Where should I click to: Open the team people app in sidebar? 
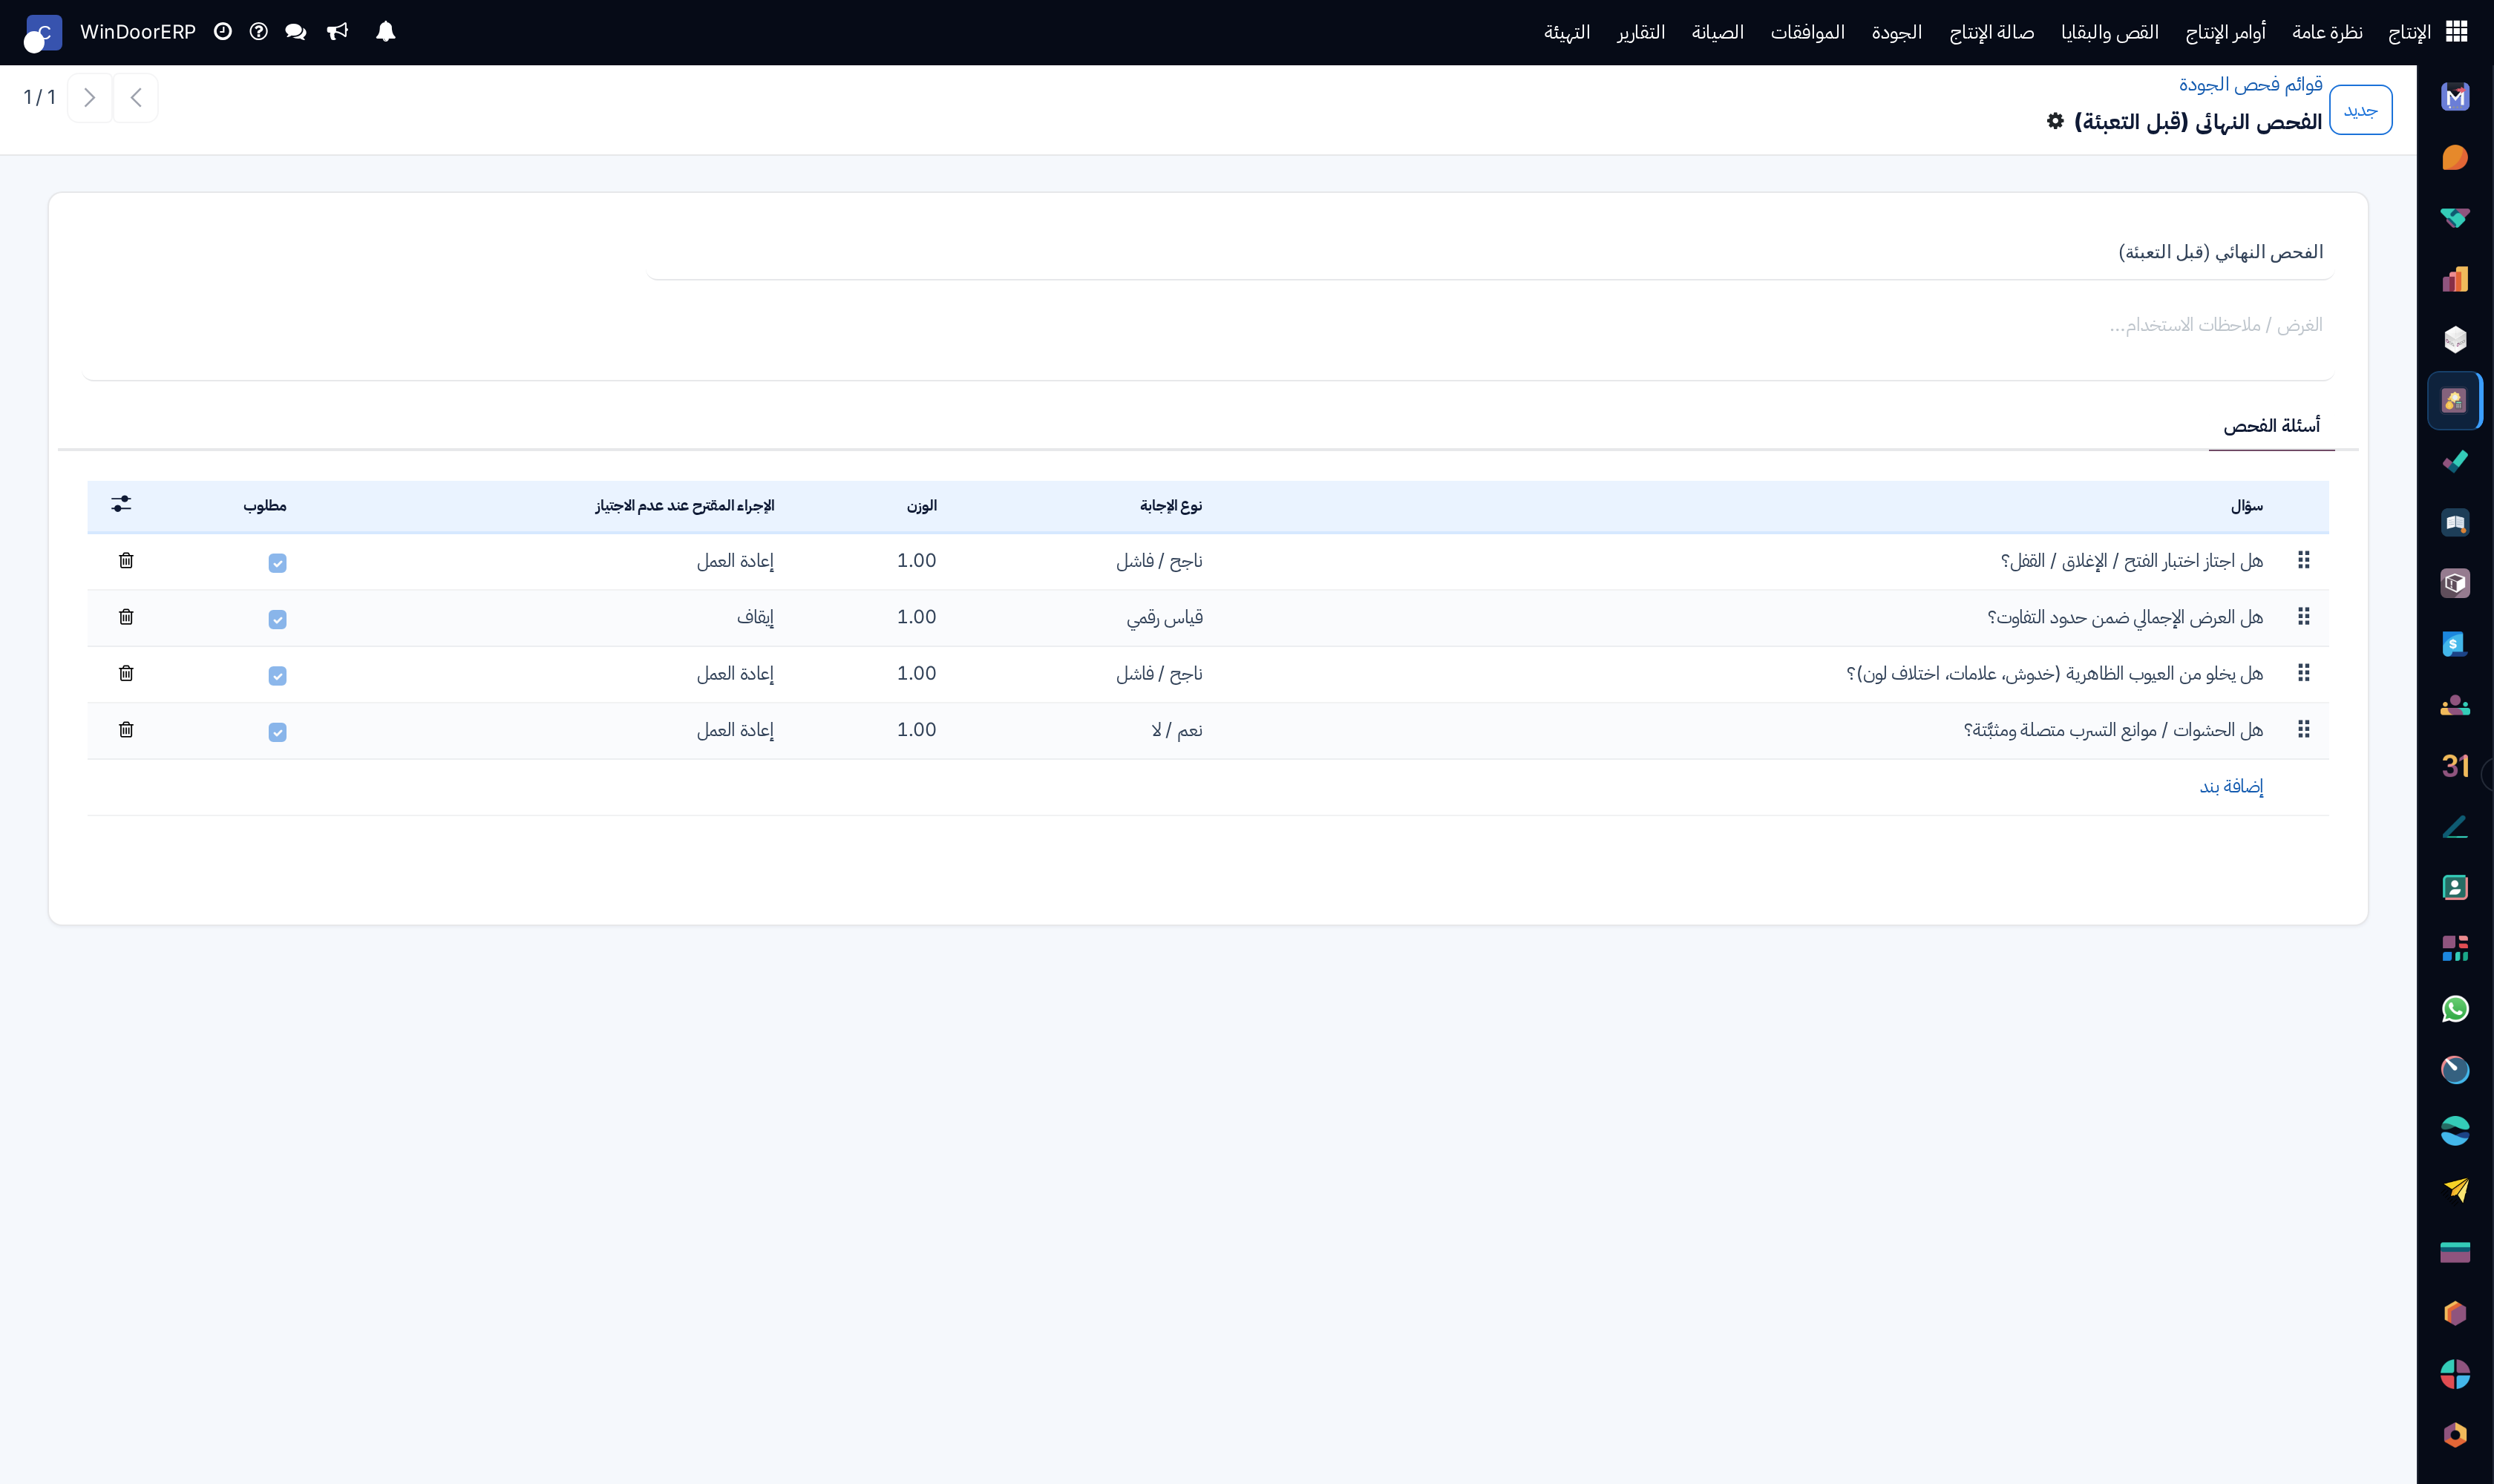coord(2455,705)
